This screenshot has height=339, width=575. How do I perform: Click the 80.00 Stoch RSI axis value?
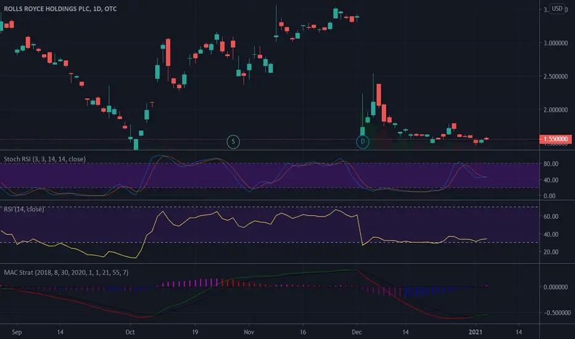(551, 164)
